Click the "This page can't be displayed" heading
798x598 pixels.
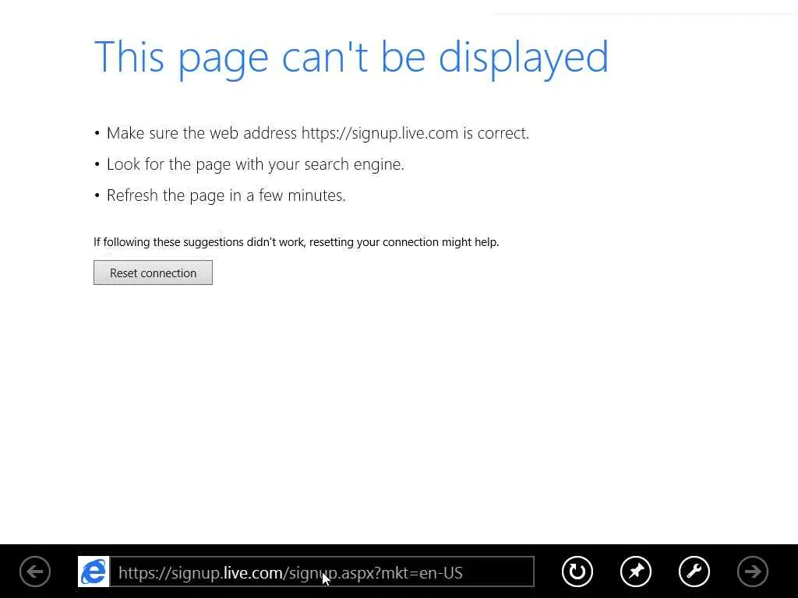(x=351, y=58)
